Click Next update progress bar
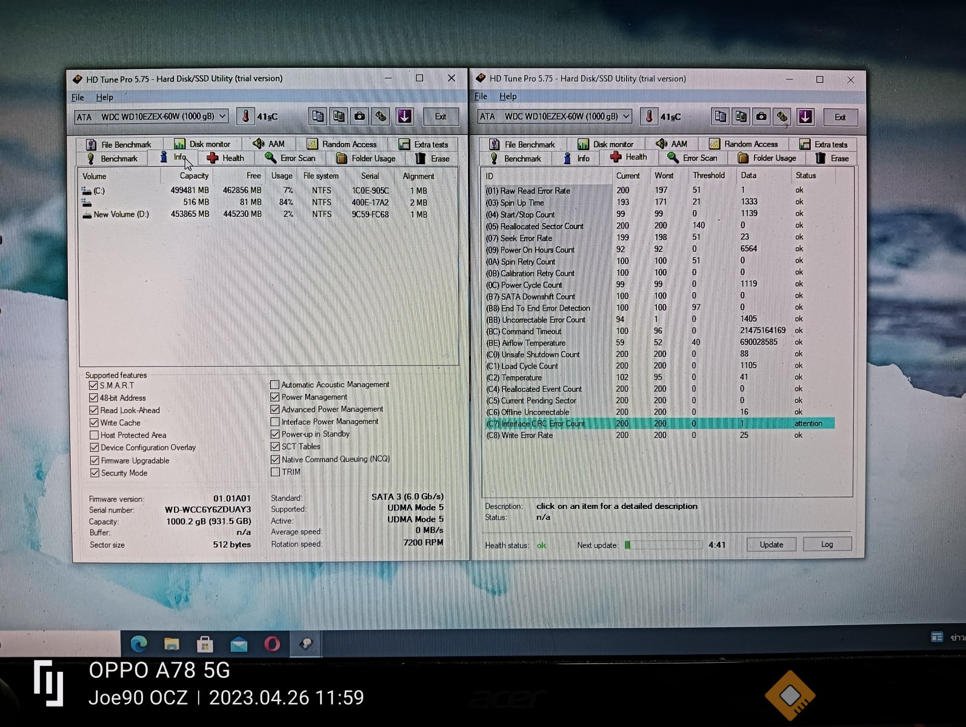966x727 pixels. click(x=664, y=545)
